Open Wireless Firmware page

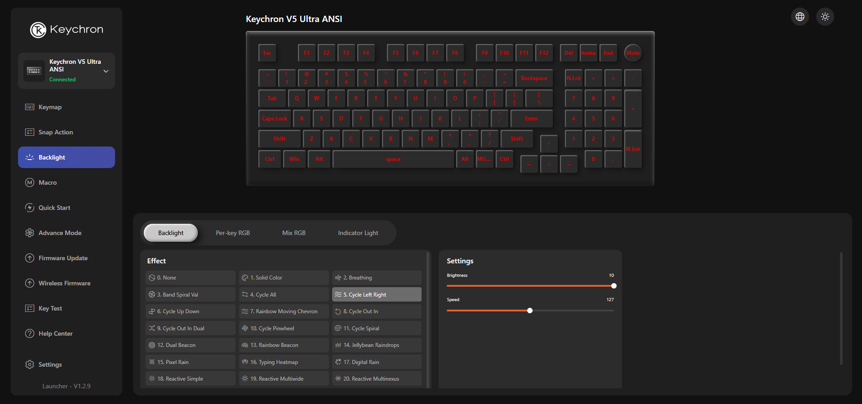(67, 283)
